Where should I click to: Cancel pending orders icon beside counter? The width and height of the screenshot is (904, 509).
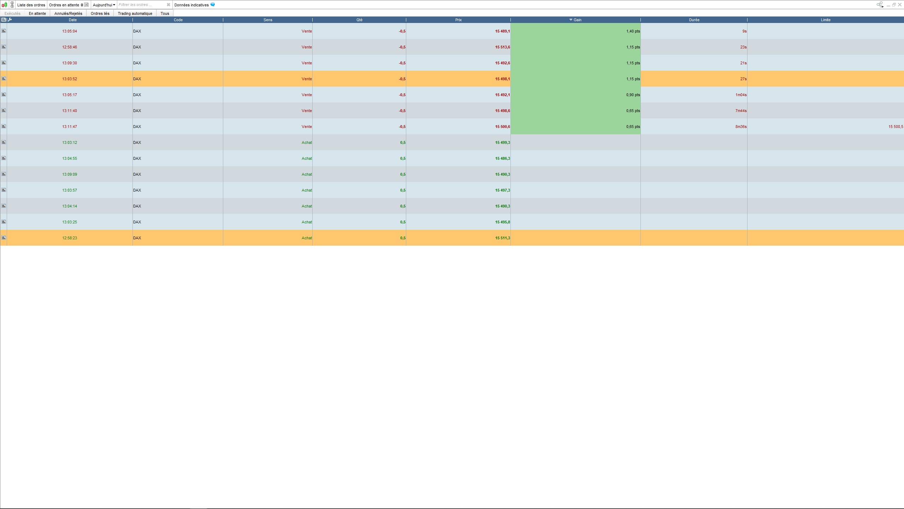click(87, 5)
